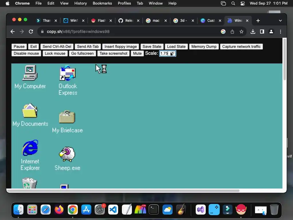Open App Store from the Dock

86,209
